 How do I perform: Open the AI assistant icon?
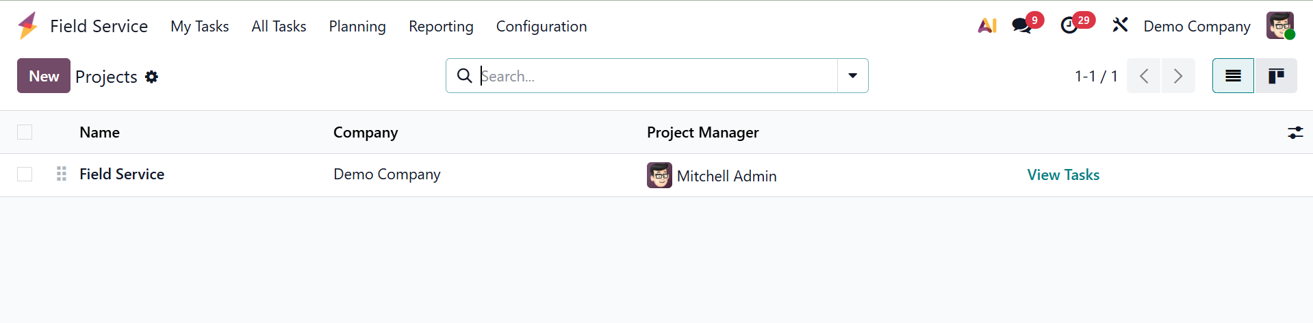[986, 26]
